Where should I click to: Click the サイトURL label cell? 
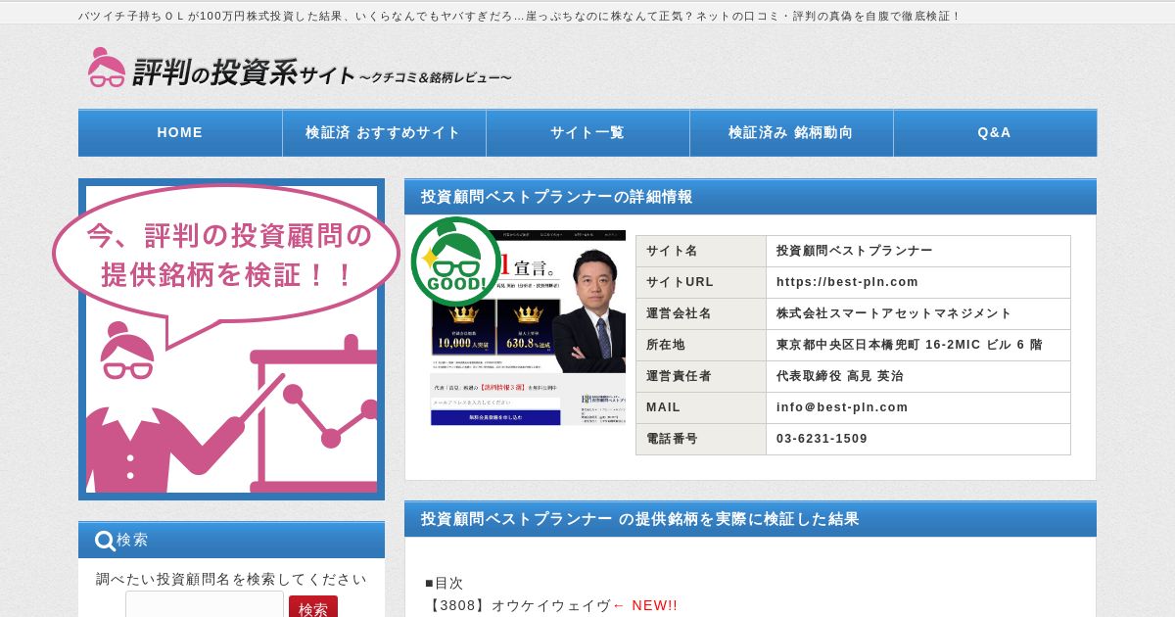pyautogui.click(x=701, y=282)
